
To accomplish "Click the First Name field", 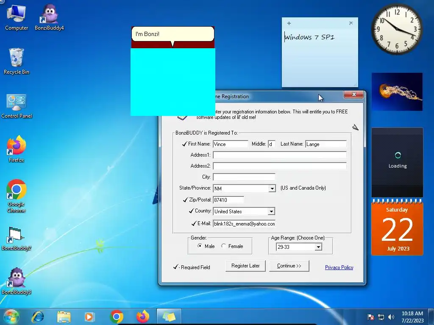I will (230, 144).
